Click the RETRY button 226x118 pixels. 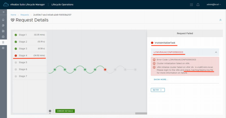[x=158, y=90]
